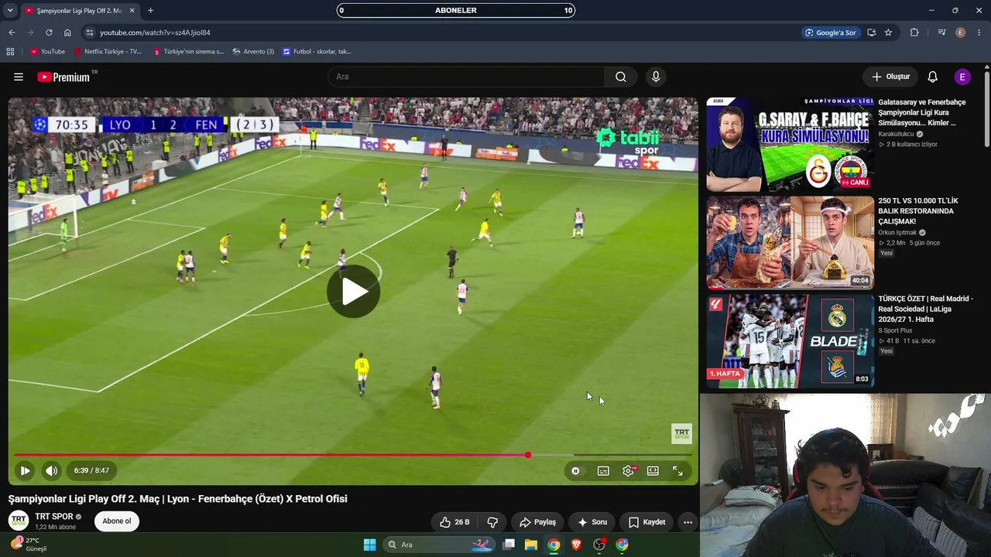Save the video with Kaydet
The height and width of the screenshot is (557, 991).
tap(646, 522)
